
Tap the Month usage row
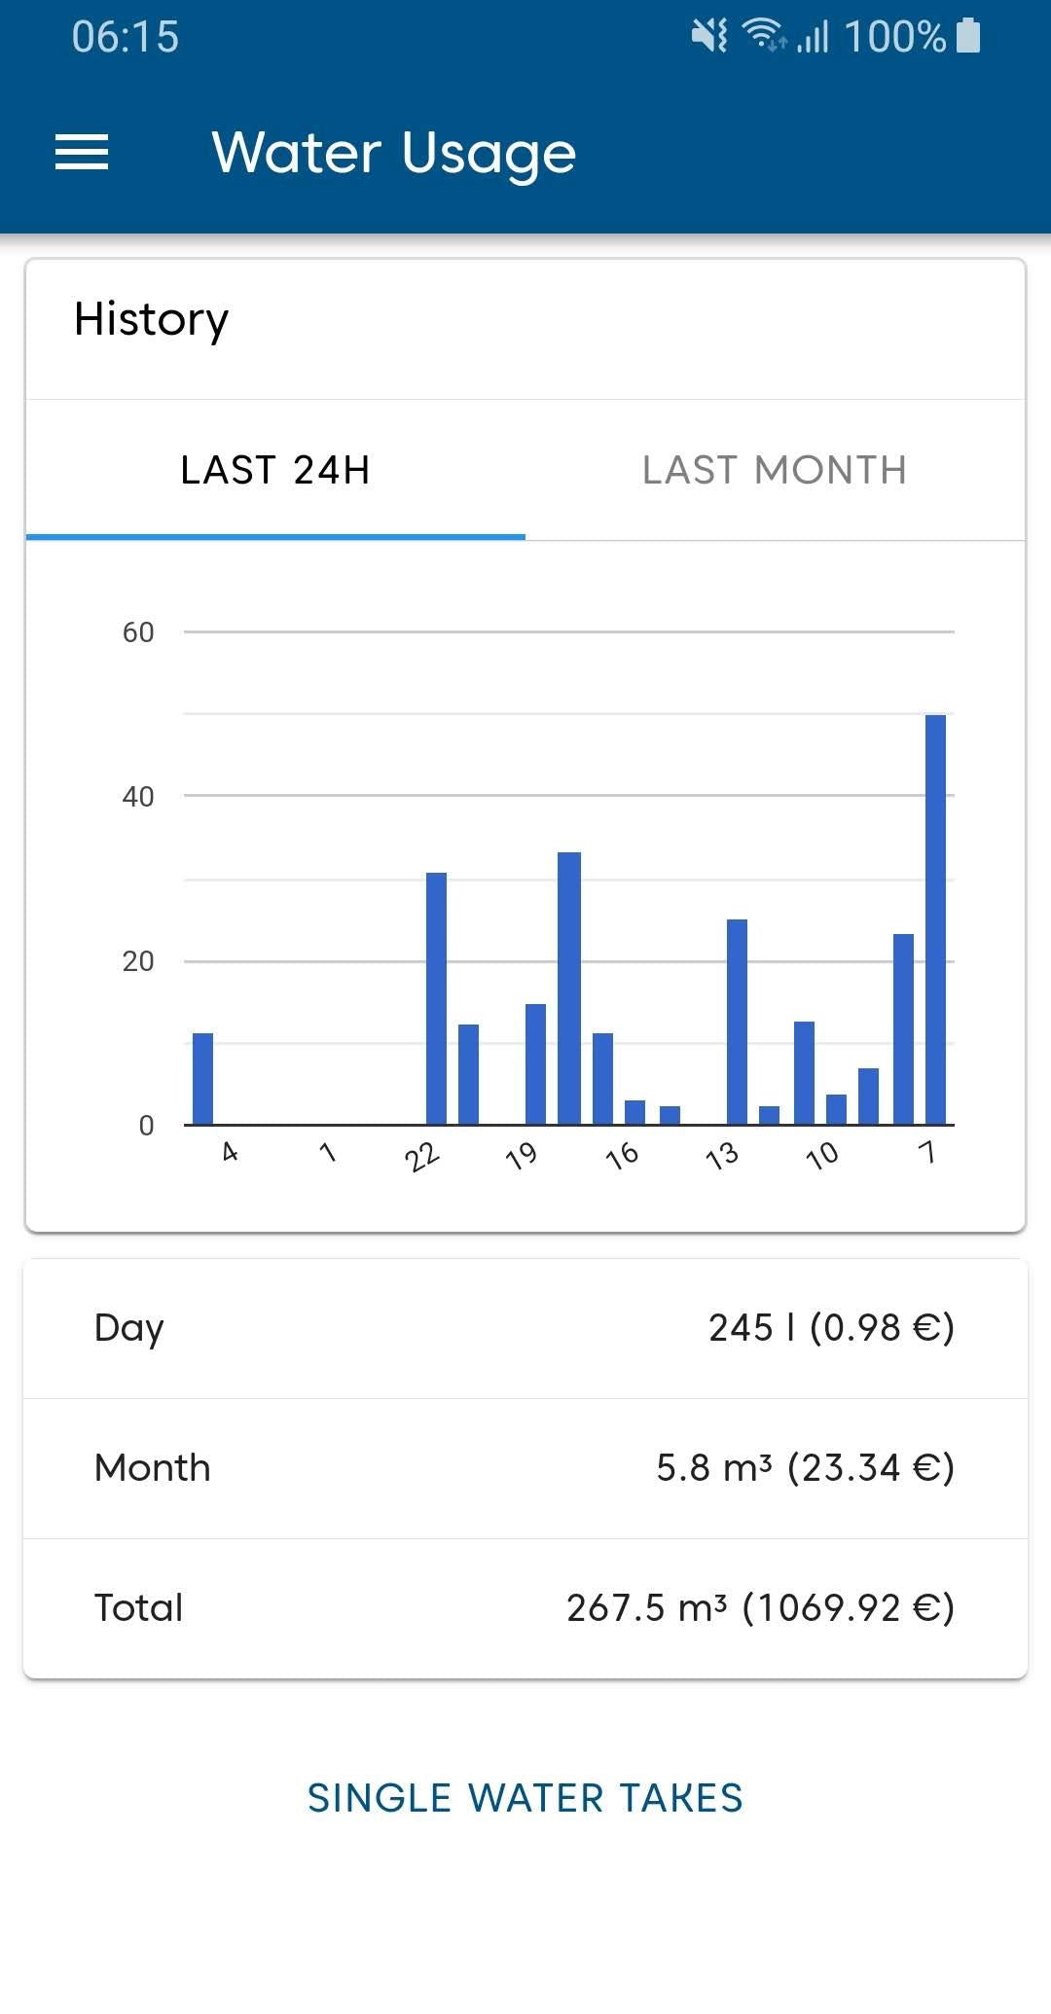pyautogui.click(x=525, y=1468)
